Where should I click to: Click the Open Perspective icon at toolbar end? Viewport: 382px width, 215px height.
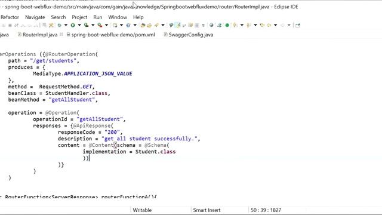coord(298,25)
